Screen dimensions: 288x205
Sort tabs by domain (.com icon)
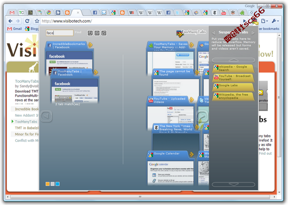tap(97, 33)
